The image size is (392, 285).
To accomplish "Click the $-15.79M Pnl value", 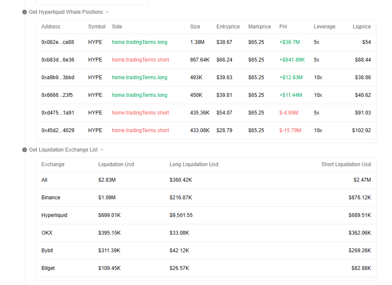I will point(290,130).
